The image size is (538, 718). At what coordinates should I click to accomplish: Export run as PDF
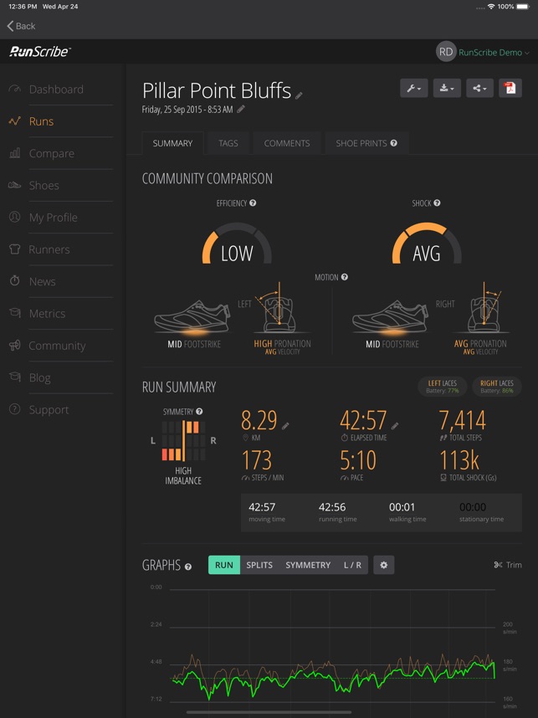click(510, 88)
